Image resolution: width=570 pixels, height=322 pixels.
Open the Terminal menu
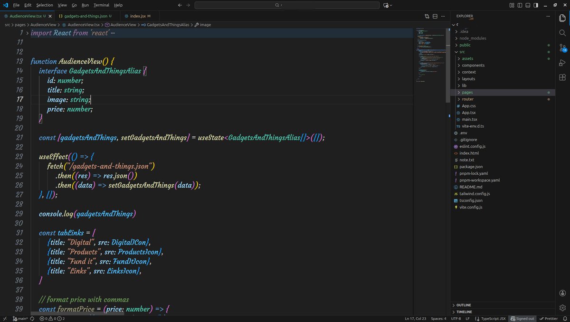(x=101, y=5)
